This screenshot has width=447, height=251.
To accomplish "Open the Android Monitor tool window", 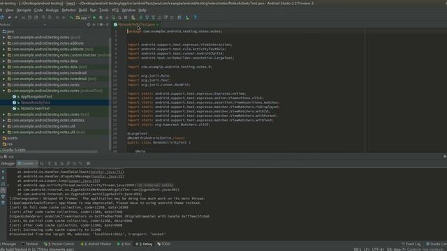I will [x=96, y=244].
